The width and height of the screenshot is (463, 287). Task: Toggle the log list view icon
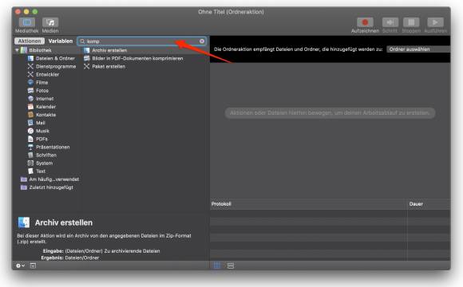pyautogui.click(x=231, y=265)
